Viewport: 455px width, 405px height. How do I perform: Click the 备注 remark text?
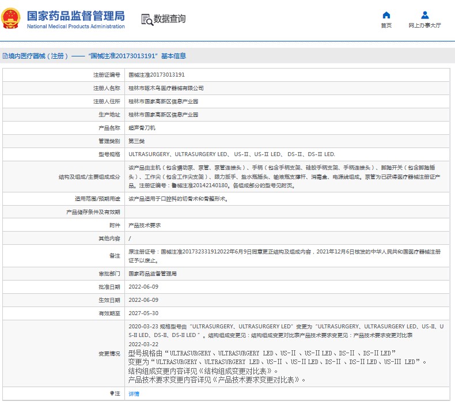285,256
